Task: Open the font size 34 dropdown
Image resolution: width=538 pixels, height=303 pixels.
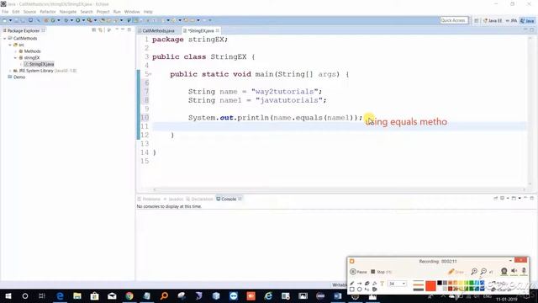Action: 403,284
